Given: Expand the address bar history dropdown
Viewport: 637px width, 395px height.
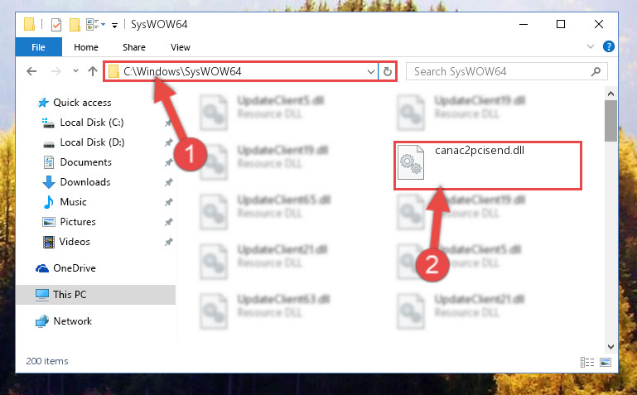Looking at the screenshot, I should [x=371, y=72].
